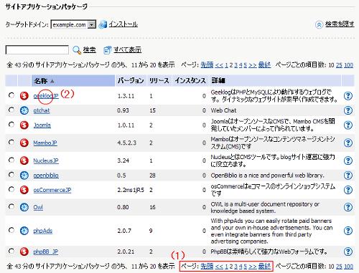The image size is (359, 273).
Task: Select the openbiblio radio button
Action: [11, 175]
